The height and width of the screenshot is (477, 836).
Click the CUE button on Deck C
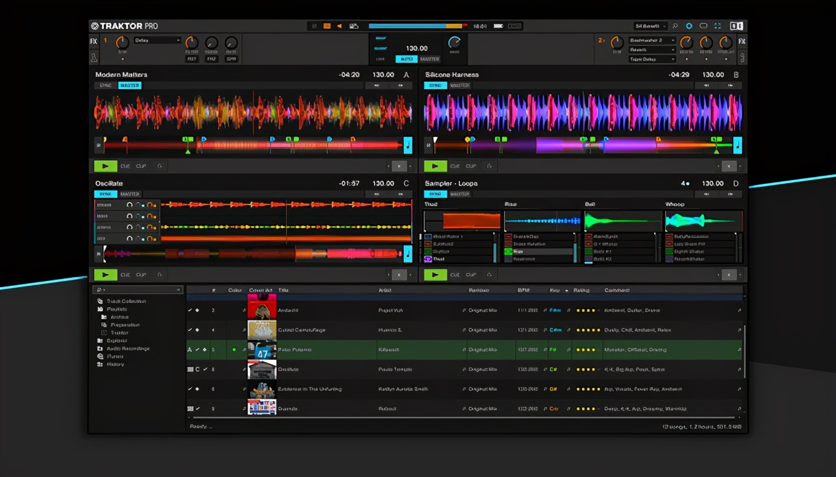pyautogui.click(x=125, y=275)
